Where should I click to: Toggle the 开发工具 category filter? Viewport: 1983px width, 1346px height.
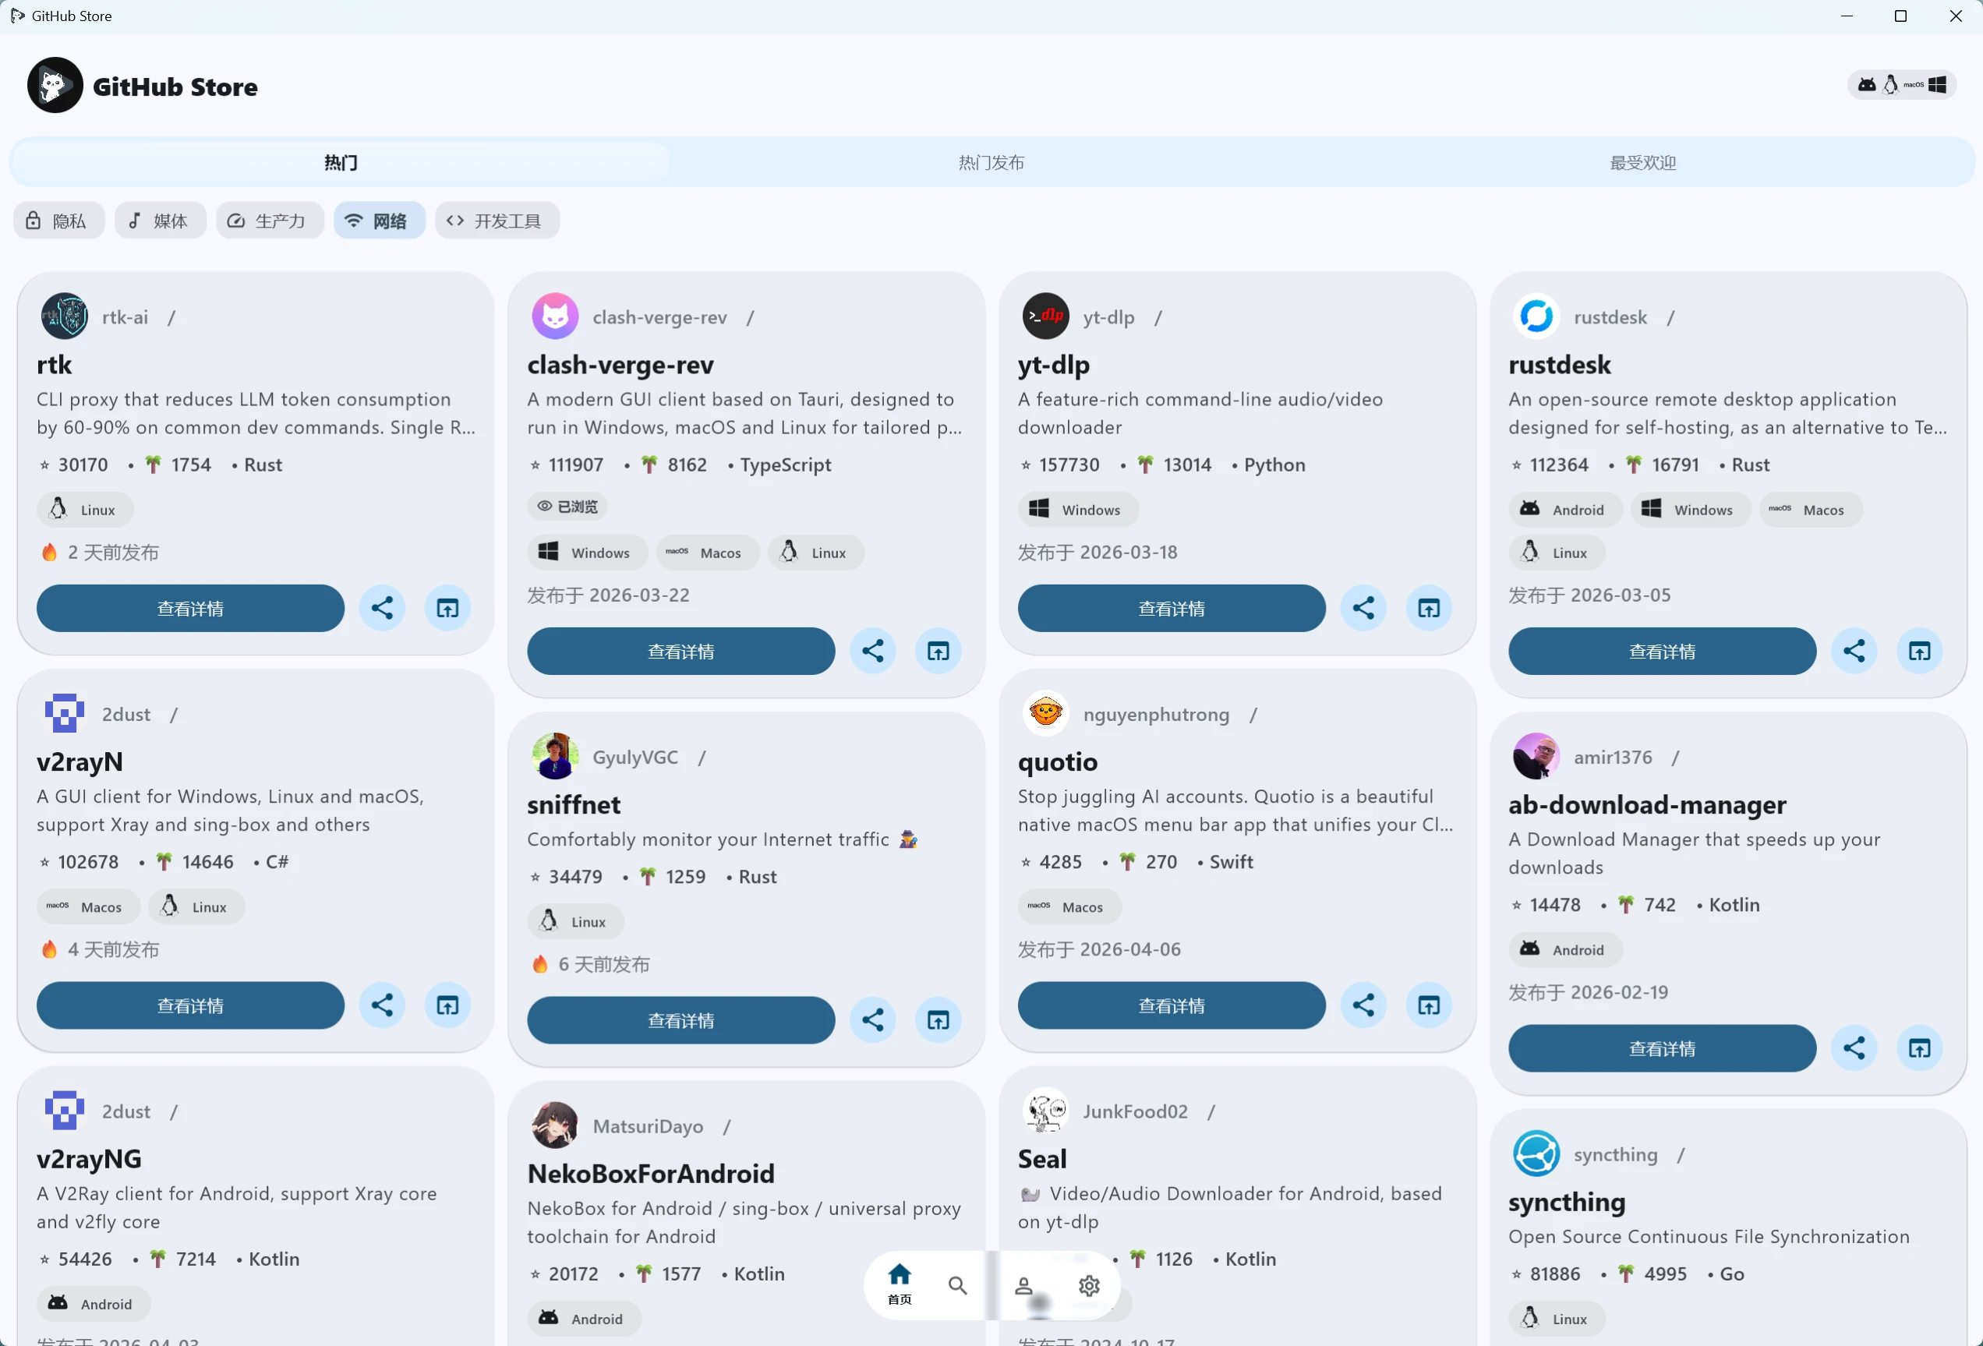(497, 220)
